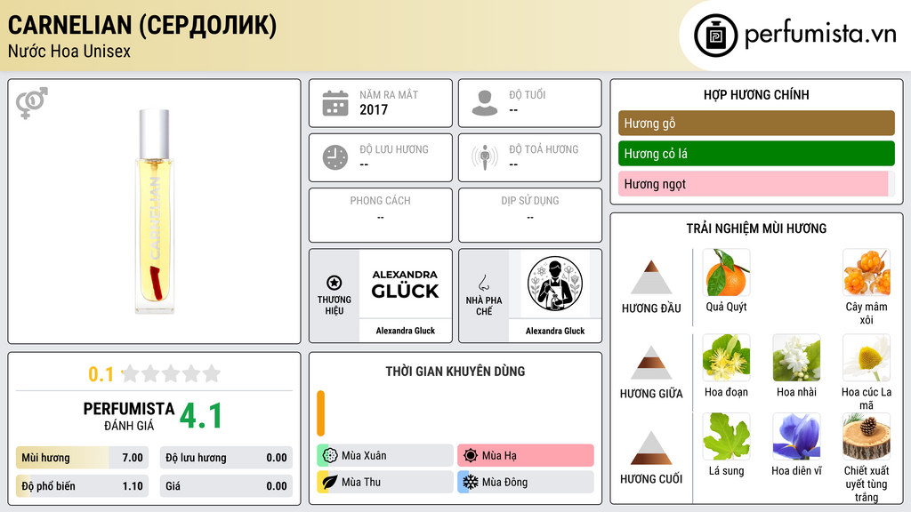
Task: Select the Hương cỏ lá accord bar
Action: point(756,153)
